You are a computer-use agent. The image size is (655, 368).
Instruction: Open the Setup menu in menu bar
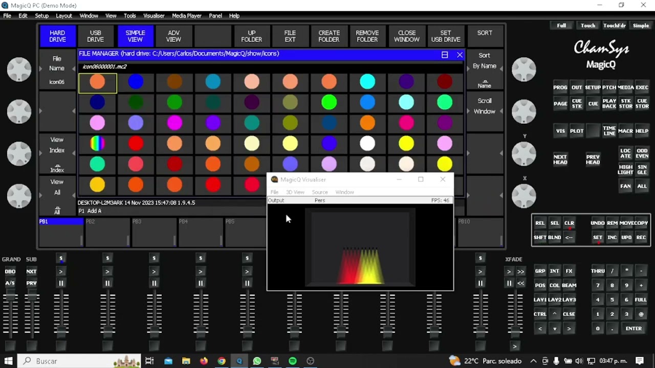pyautogui.click(x=42, y=16)
